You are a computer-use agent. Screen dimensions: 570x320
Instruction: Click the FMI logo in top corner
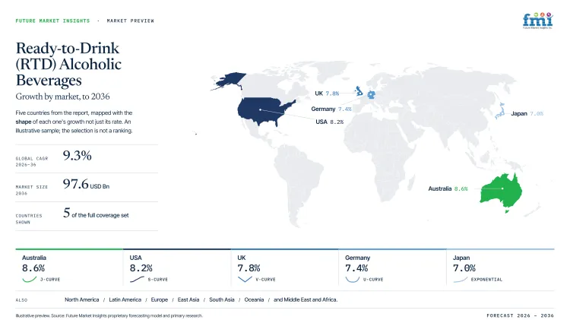click(537, 21)
